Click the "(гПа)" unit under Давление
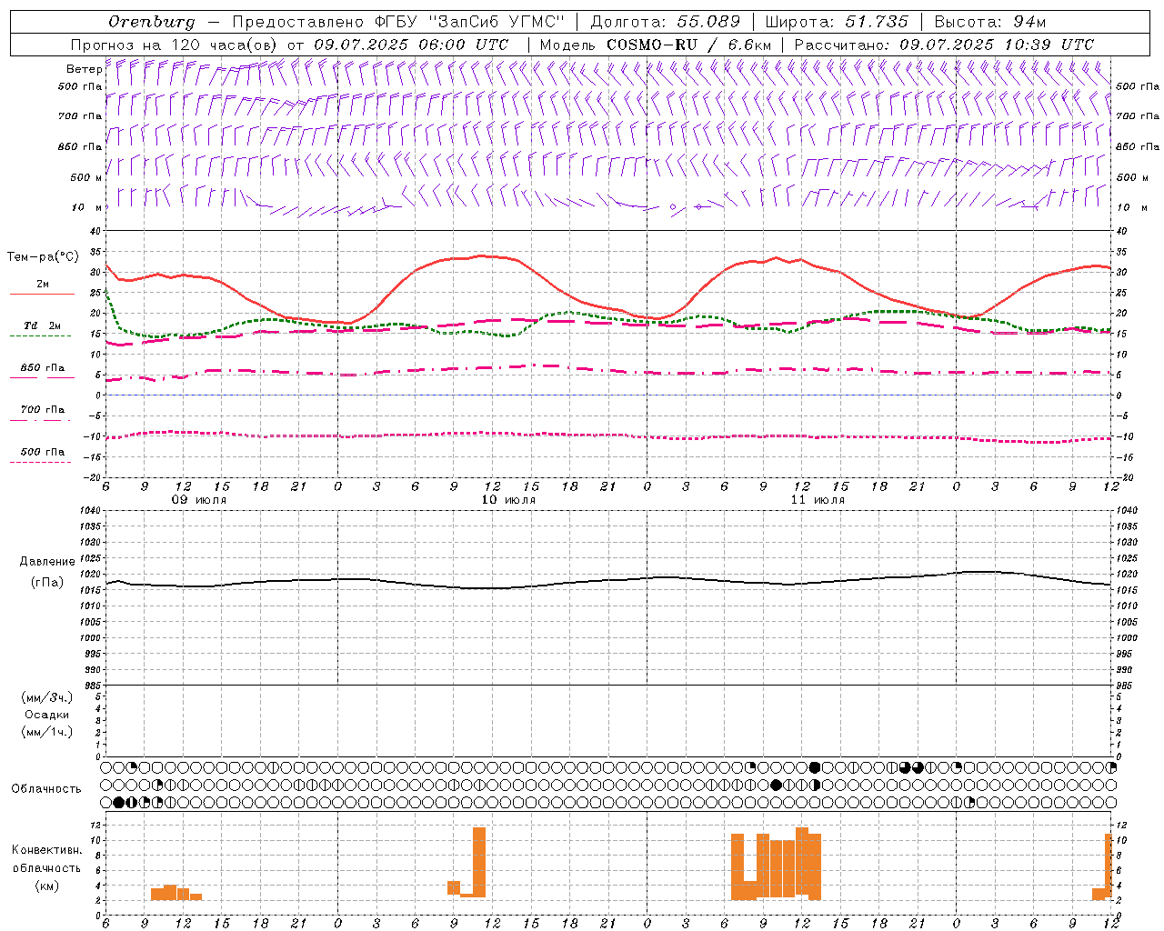 (47, 582)
